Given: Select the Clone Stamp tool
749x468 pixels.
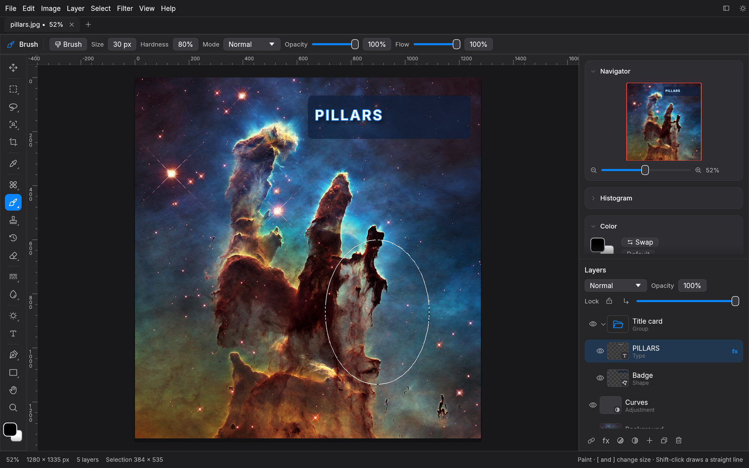Looking at the screenshot, I should click(13, 220).
